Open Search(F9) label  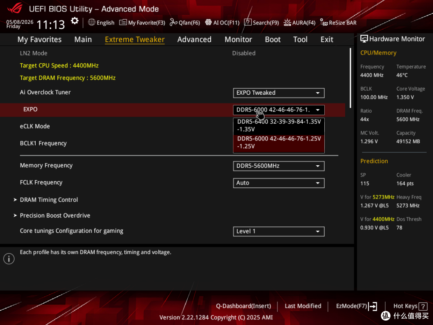pyautogui.click(x=266, y=22)
